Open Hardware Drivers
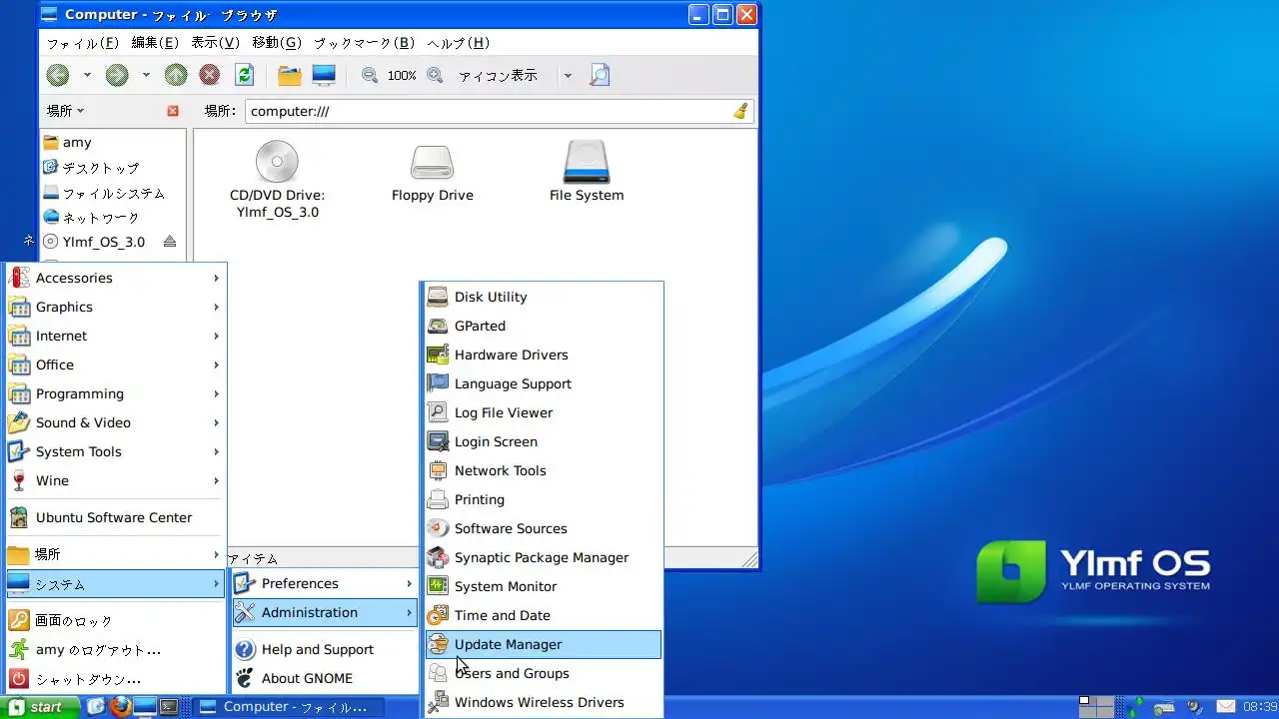Viewport: 1279px width, 719px height. (x=542, y=355)
